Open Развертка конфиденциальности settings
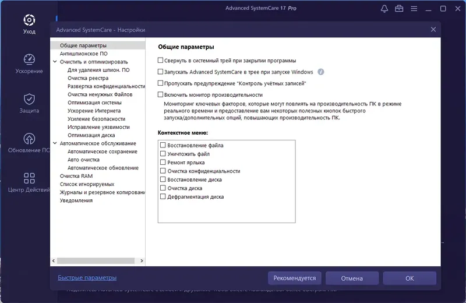This screenshot has width=466, height=303. click(106, 86)
